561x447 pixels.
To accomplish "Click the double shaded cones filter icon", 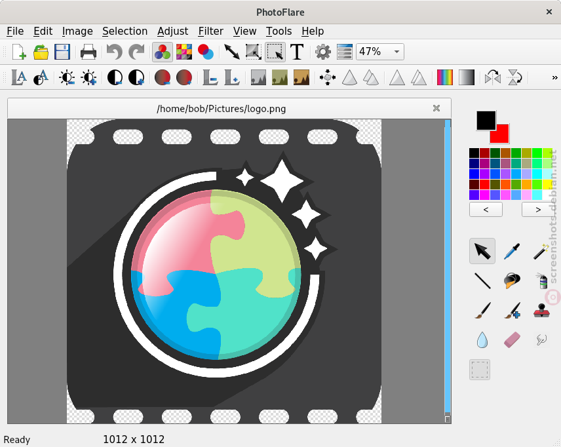I will (x=371, y=77).
